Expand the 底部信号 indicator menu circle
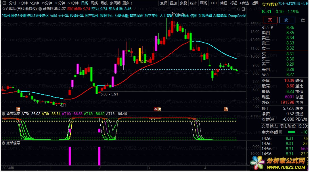The width and height of the screenshot is (310, 172). tap(3, 143)
